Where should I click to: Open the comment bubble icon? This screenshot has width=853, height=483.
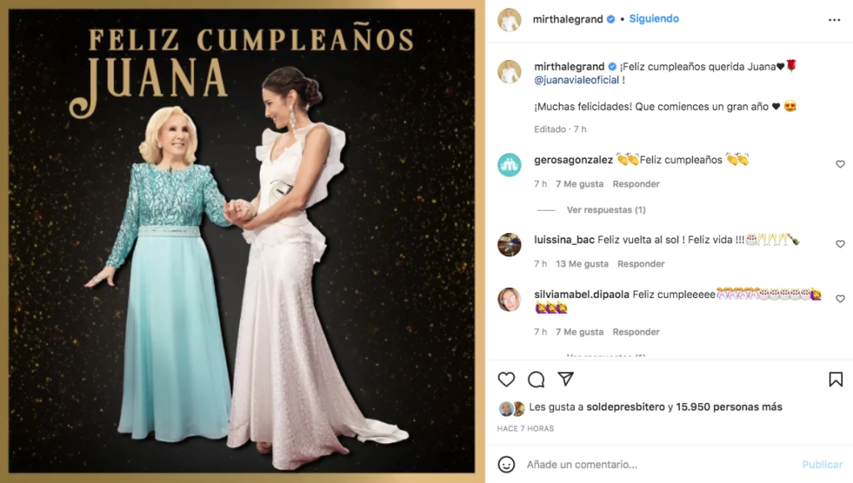pyautogui.click(x=536, y=379)
